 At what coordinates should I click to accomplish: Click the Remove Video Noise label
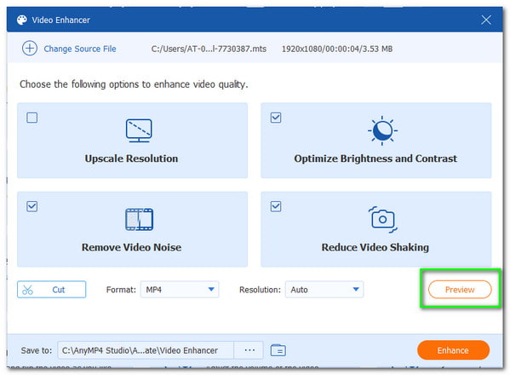tap(131, 247)
